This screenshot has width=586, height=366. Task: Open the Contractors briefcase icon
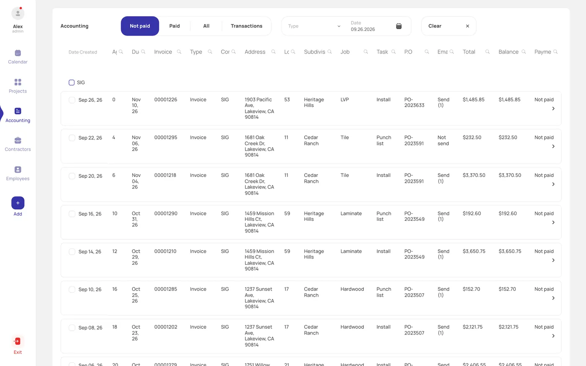(x=18, y=141)
